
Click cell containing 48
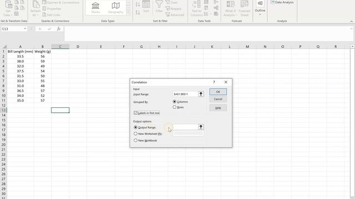click(42, 86)
